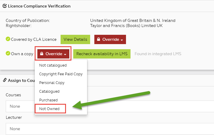Click green tick beside Own a copy

(x=8, y=54)
